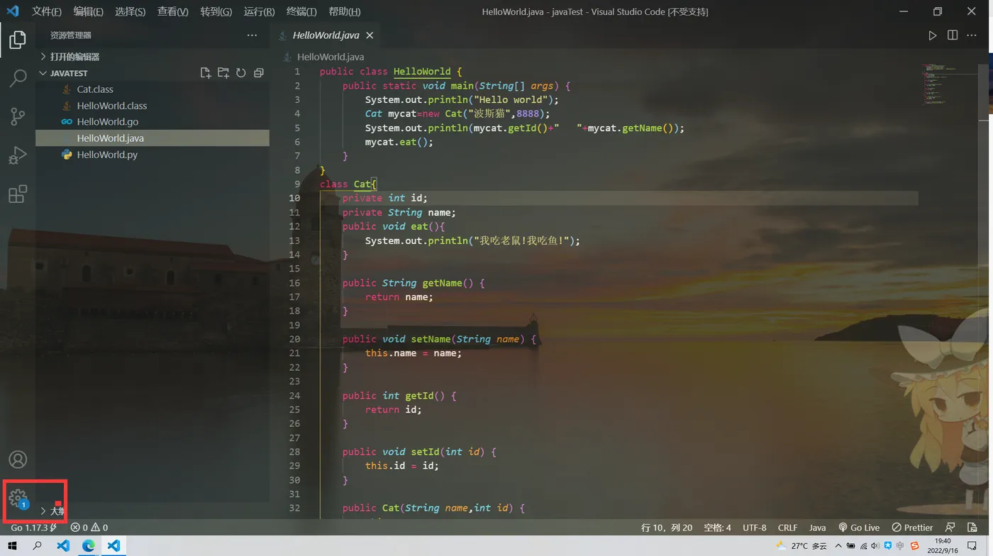Expand the 打开的编辑器 section
The width and height of the screenshot is (993, 556).
[x=152, y=57]
